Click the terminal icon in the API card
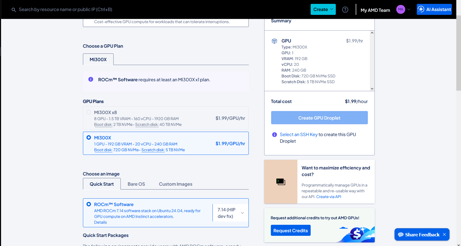Image resolution: width=461 pixels, height=246 pixels. point(281,182)
